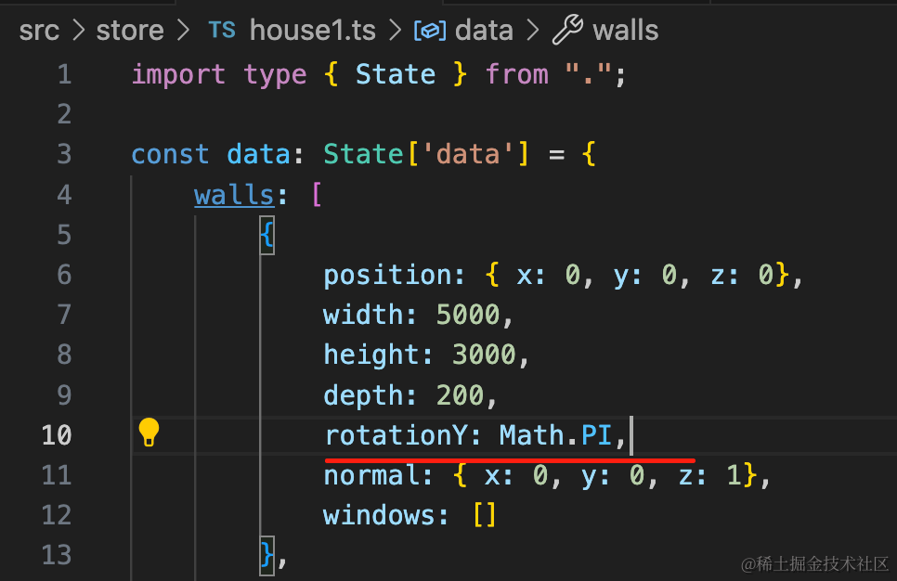Click the underlined 'walls' property
Viewport: 897px width, 581px height.
(x=234, y=195)
